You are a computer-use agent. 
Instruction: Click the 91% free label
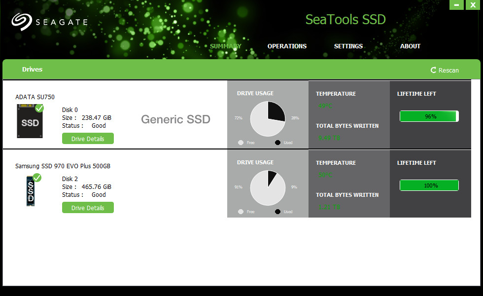pyautogui.click(x=239, y=187)
